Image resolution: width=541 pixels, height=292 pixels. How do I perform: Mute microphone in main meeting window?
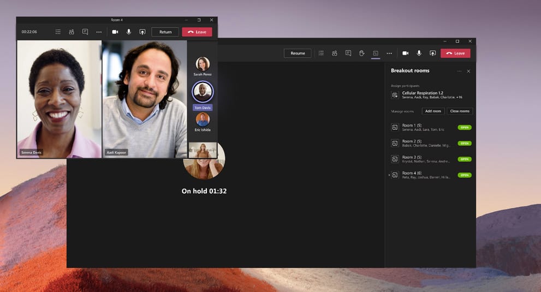(419, 53)
